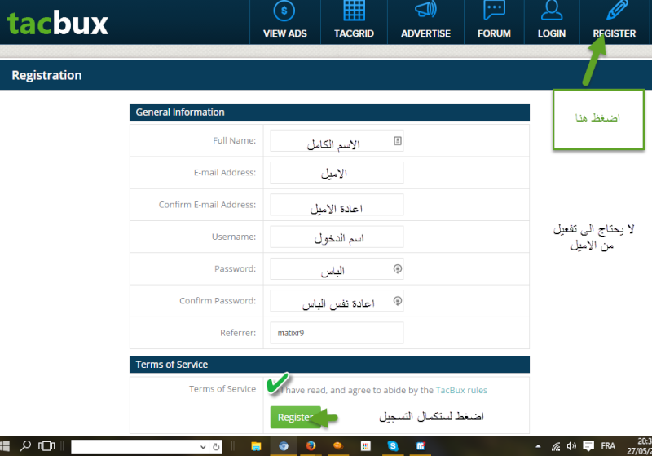Click the 'Confirm E-mail Address:' label
The height and width of the screenshot is (456, 652).
click(x=207, y=205)
